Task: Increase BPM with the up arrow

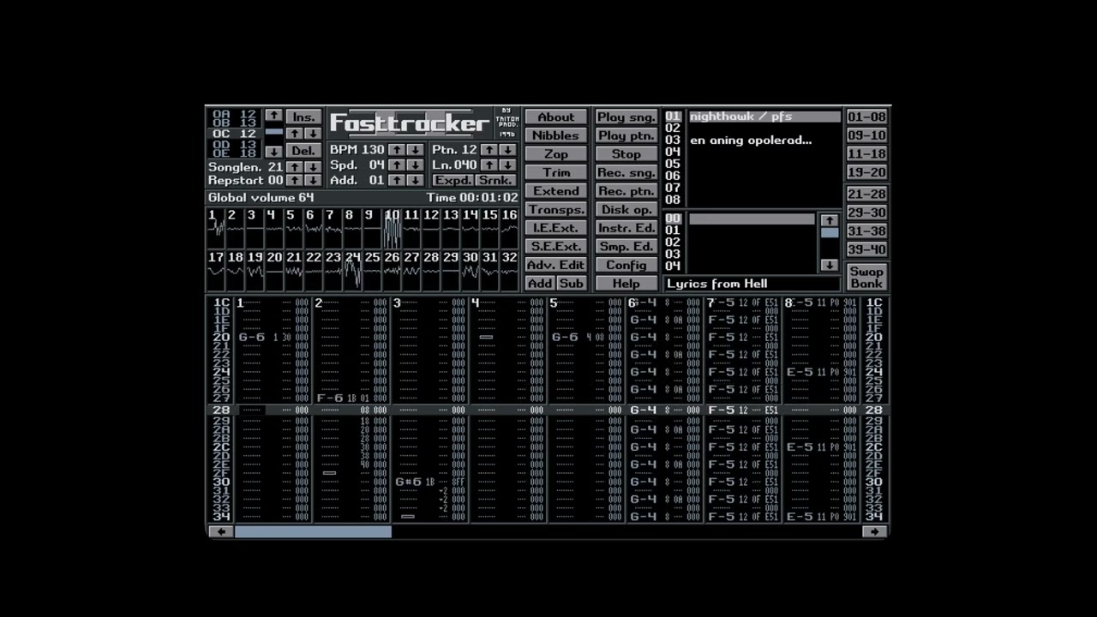Action: 396,149
